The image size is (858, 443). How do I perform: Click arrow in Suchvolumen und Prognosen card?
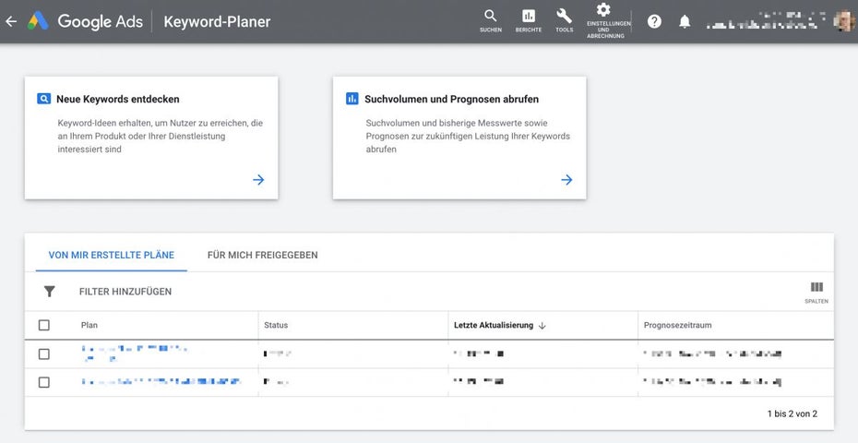click(566, 180)
